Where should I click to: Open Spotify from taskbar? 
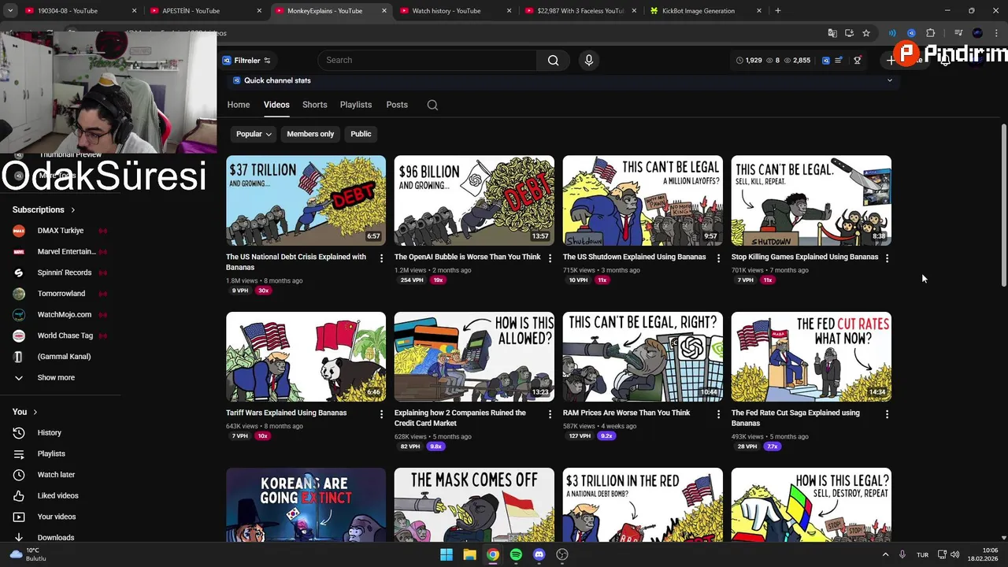(516, 554)
